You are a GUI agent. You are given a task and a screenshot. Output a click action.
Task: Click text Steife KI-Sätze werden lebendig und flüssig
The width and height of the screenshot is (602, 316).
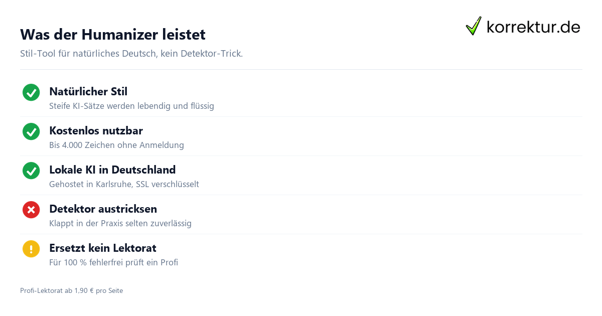(131, 106)
